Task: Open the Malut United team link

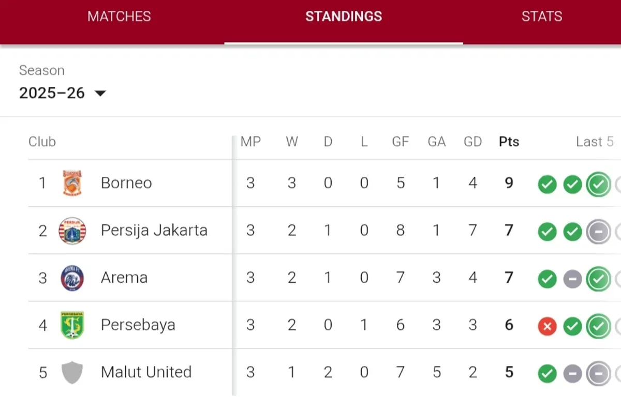Action: click(x=146, y=372)
